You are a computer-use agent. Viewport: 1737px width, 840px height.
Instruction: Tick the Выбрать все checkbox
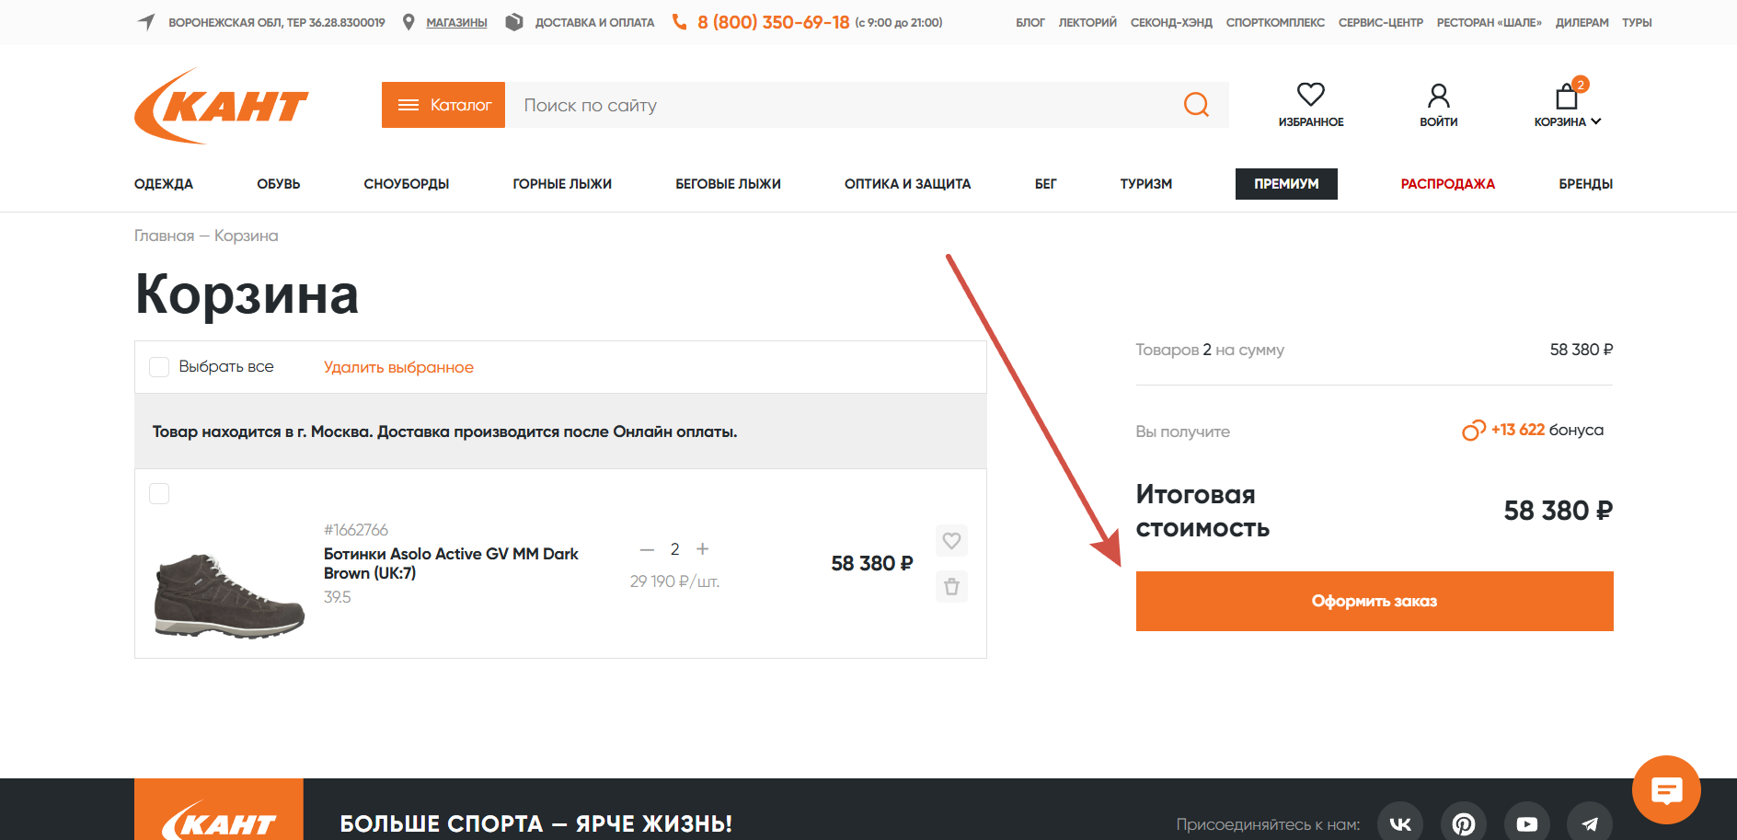click(x=159, y=367)
